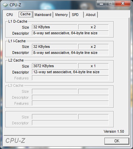133x149 pixels.
Task: Click the empty L3 Cache Descriptor field
Action: pyautogui.click(x=70, y=97)
